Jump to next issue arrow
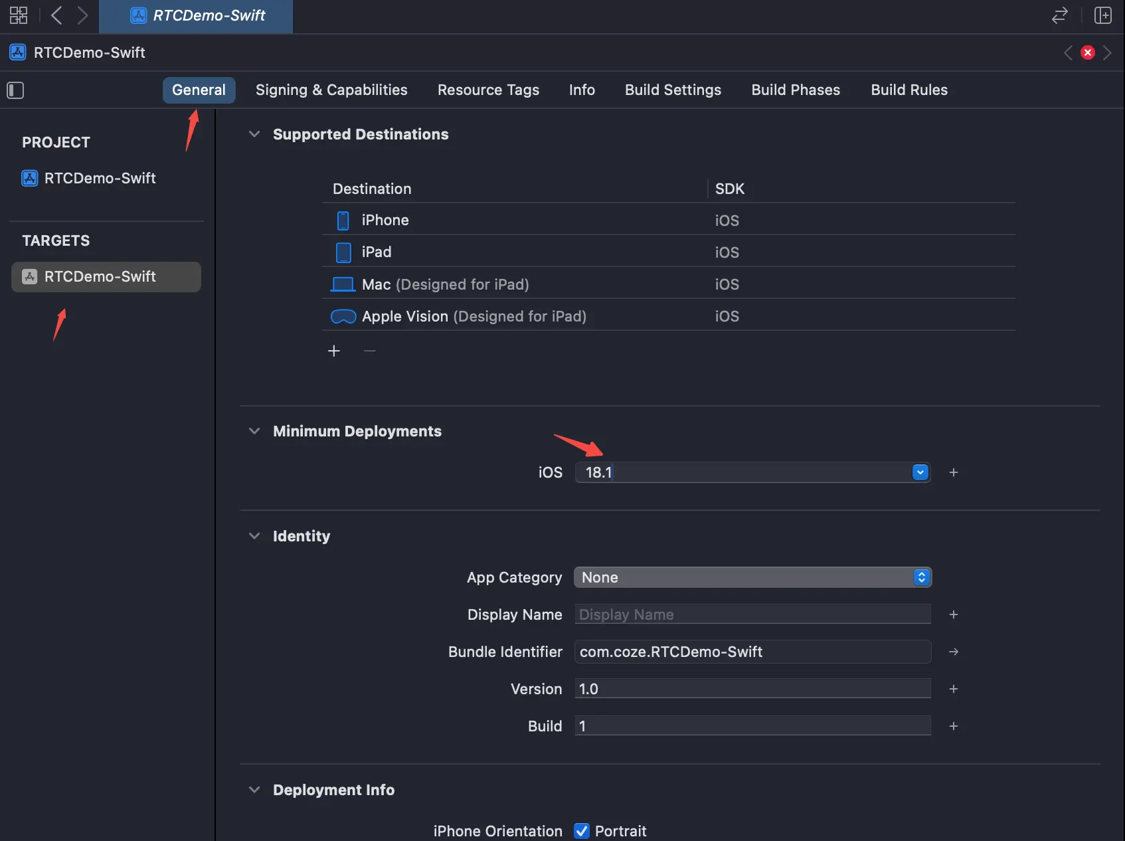The image size is (1125, 841). [1107, 52]
